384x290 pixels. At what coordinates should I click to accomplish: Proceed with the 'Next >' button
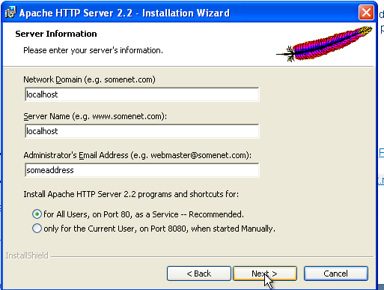[265, 274]
